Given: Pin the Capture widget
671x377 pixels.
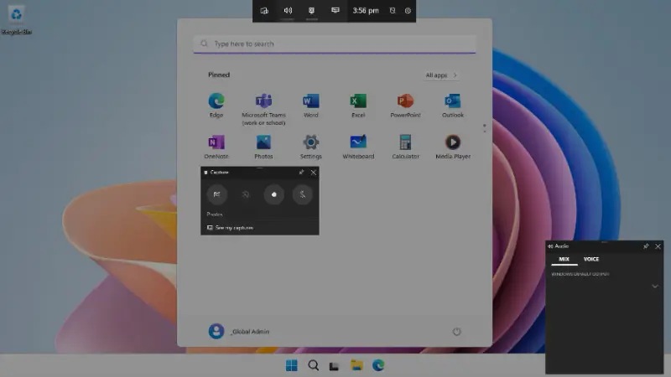Looking at the screenshot, I should click(301, 173).
